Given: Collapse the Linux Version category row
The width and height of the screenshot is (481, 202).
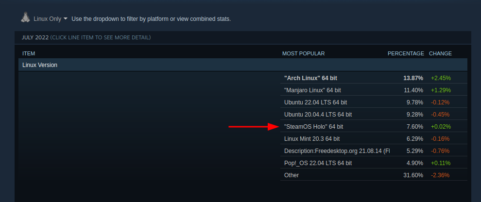Looking at the screenshot, I should pyautogui.click(x=243, y=65).
